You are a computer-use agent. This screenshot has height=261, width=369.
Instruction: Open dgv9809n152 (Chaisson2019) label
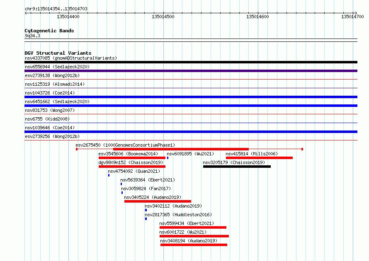click(131, 162)
